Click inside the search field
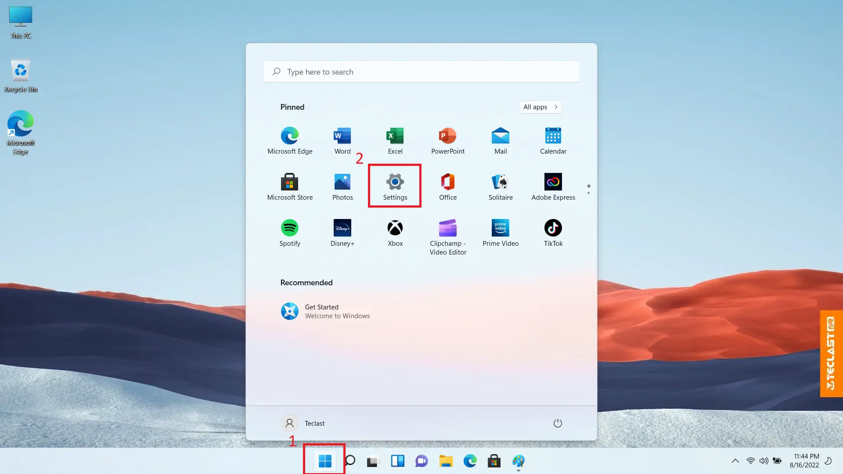Viewport: 843px width, 474px height. coord(421,72)
